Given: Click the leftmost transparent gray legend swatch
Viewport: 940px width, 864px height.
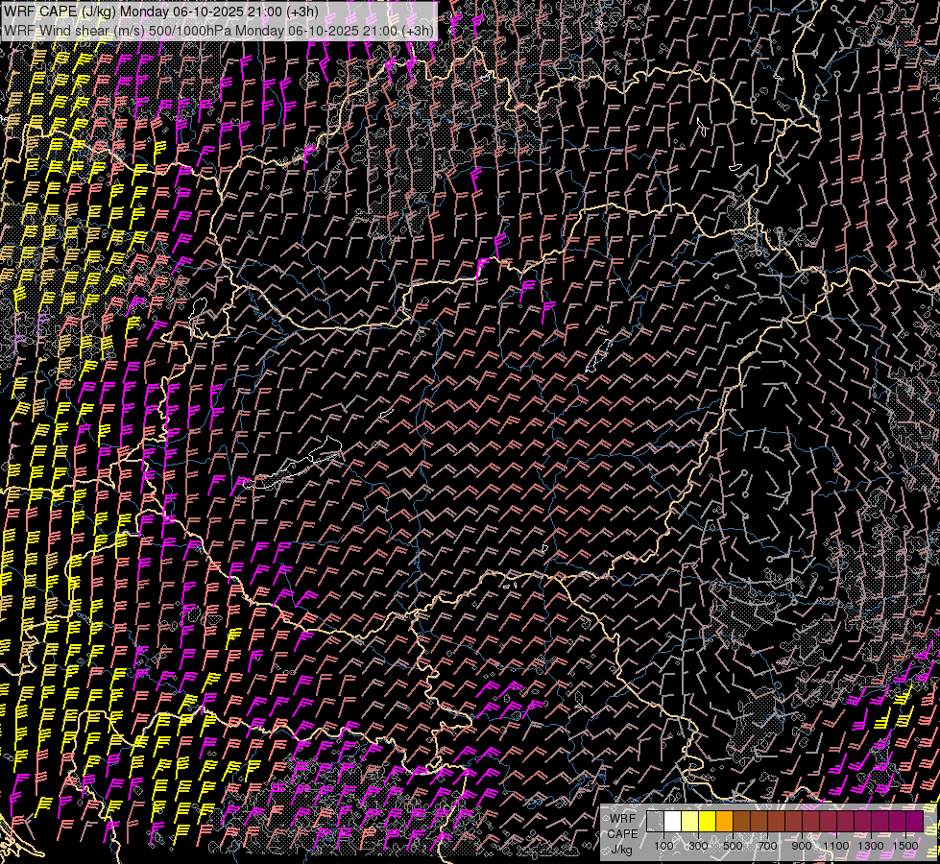Looking at the screenshot, I should point(655,822).
